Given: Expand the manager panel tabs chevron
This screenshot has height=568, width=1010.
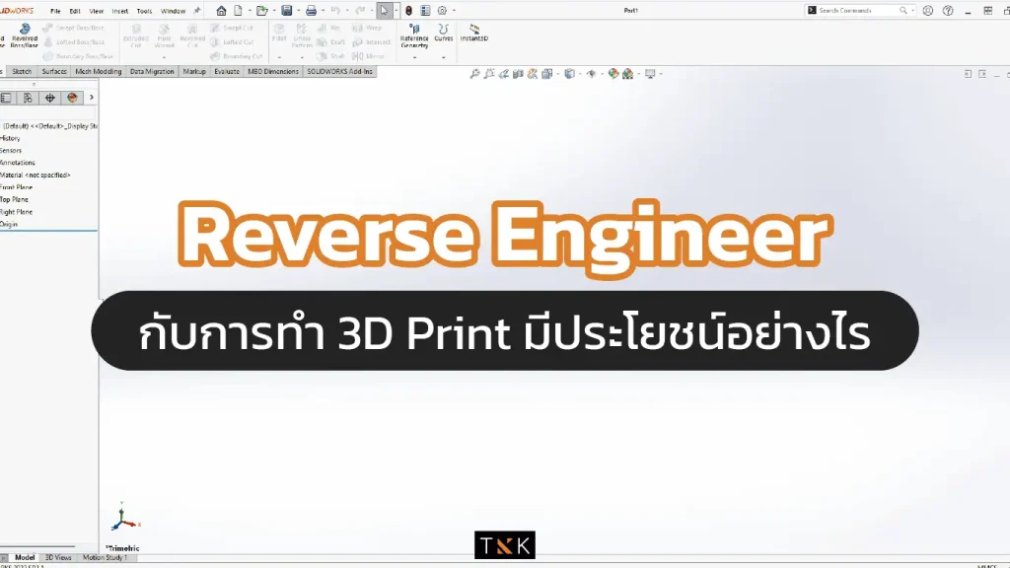Looking at the screenshot, I should [92, 98].
